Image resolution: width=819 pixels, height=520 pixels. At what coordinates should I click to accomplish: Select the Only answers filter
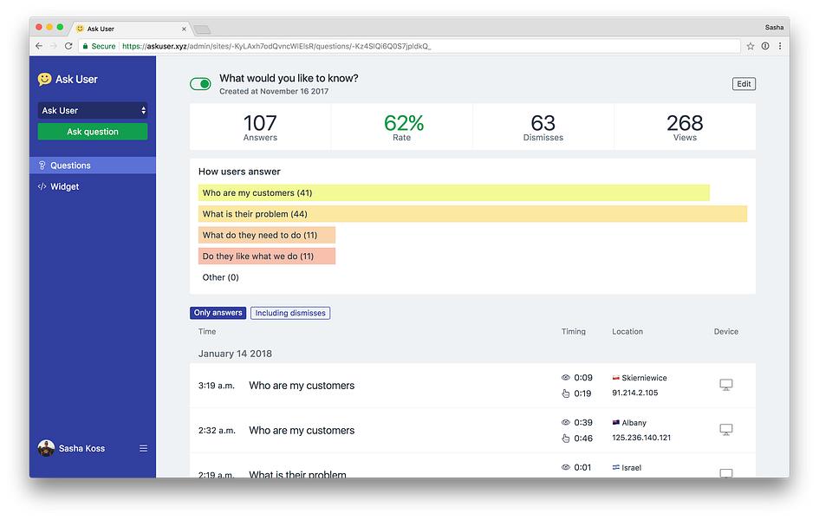pos(218,313)
